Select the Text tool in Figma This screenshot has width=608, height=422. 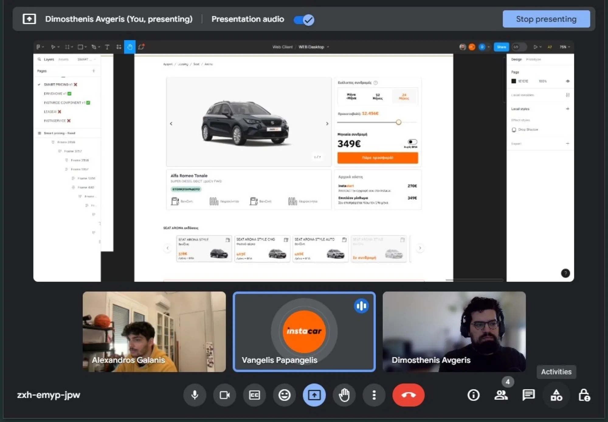point(107,47)
